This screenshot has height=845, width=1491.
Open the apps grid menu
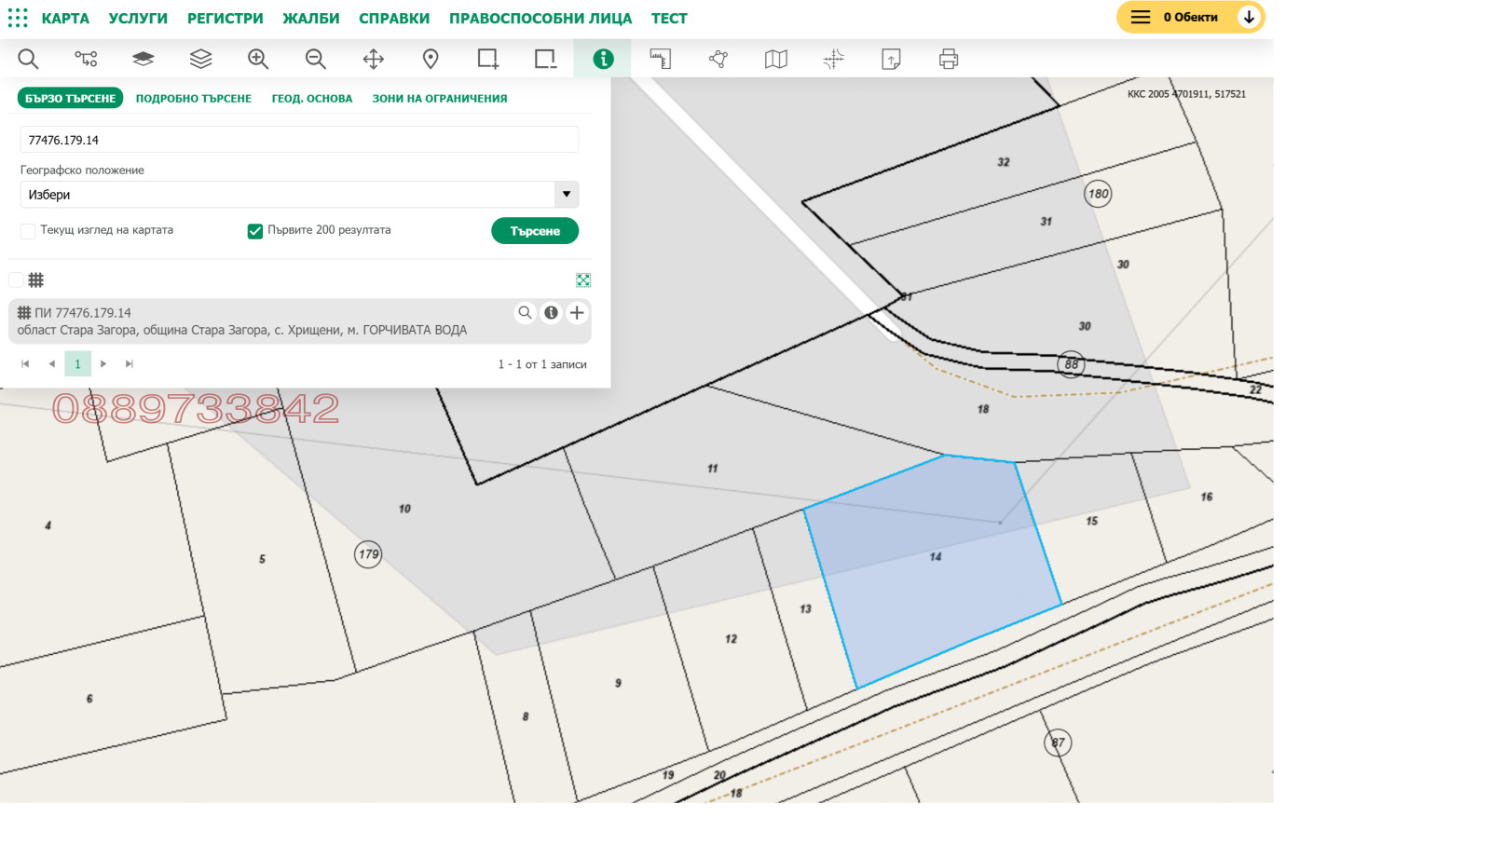click(x=18, y=18)
